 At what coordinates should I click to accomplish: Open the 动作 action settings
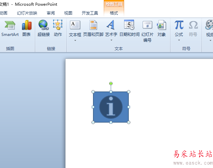click(x=58, y=28)
